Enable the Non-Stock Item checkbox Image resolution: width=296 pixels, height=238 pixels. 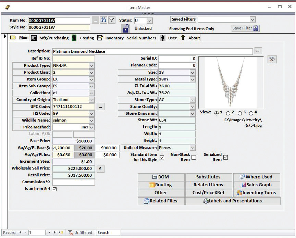click(194, 158)
